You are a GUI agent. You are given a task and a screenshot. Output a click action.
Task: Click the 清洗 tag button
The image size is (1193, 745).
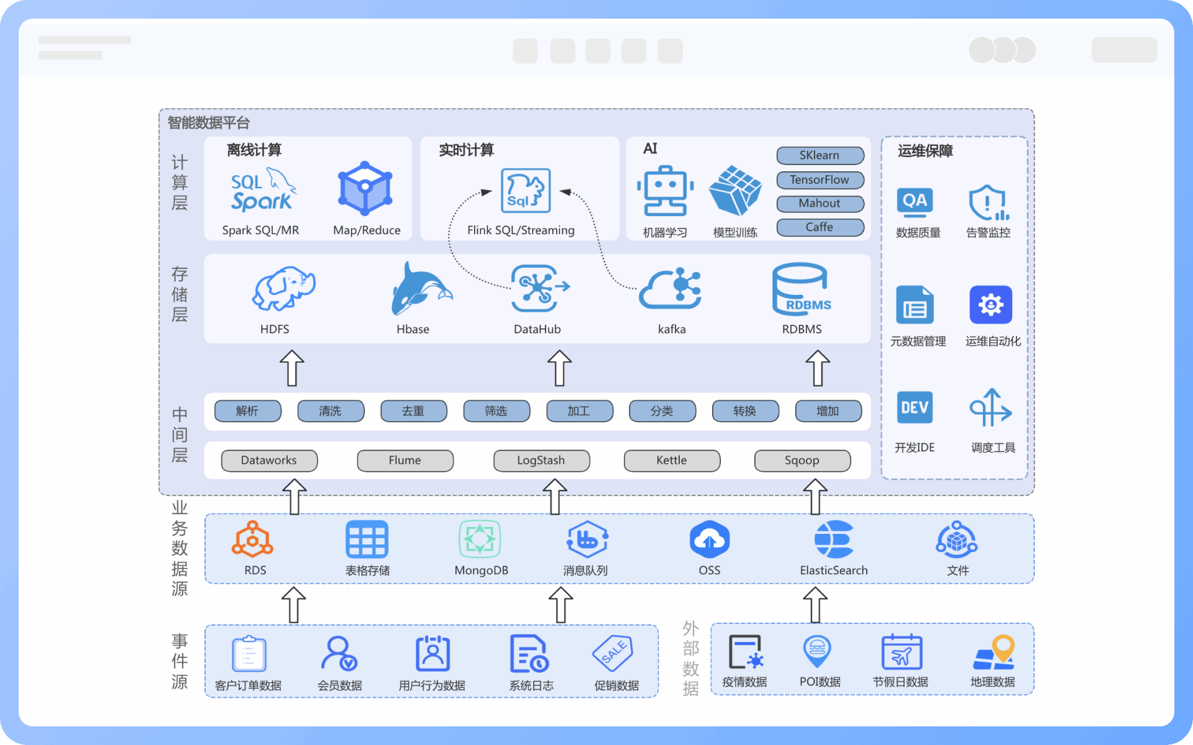click(331, 411)
